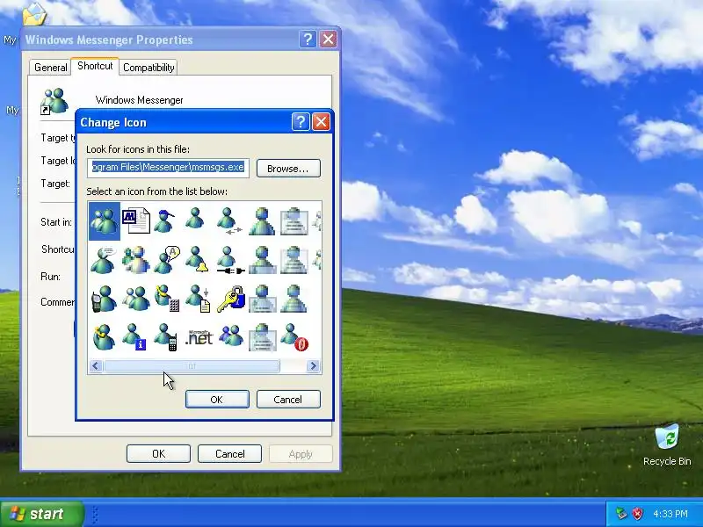The width and height of the screenshot is (703, 527).
Task: Click 'Look for icons in this file:' label
Action: (x=138, y=149)
